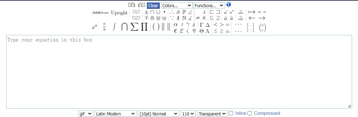
Task: Insert the greater-than-or-equal sign
Action: (x=221, y=31)
